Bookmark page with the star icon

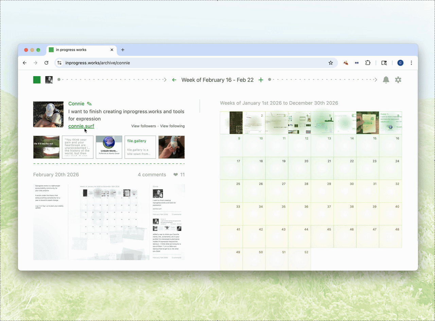(x=331, y=63)
